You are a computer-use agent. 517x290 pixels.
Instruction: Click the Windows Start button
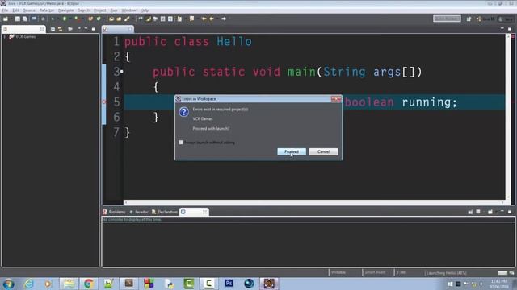[x=8, y=284]
